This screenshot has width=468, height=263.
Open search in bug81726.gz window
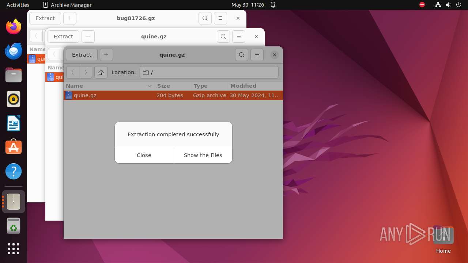[205, 18]
